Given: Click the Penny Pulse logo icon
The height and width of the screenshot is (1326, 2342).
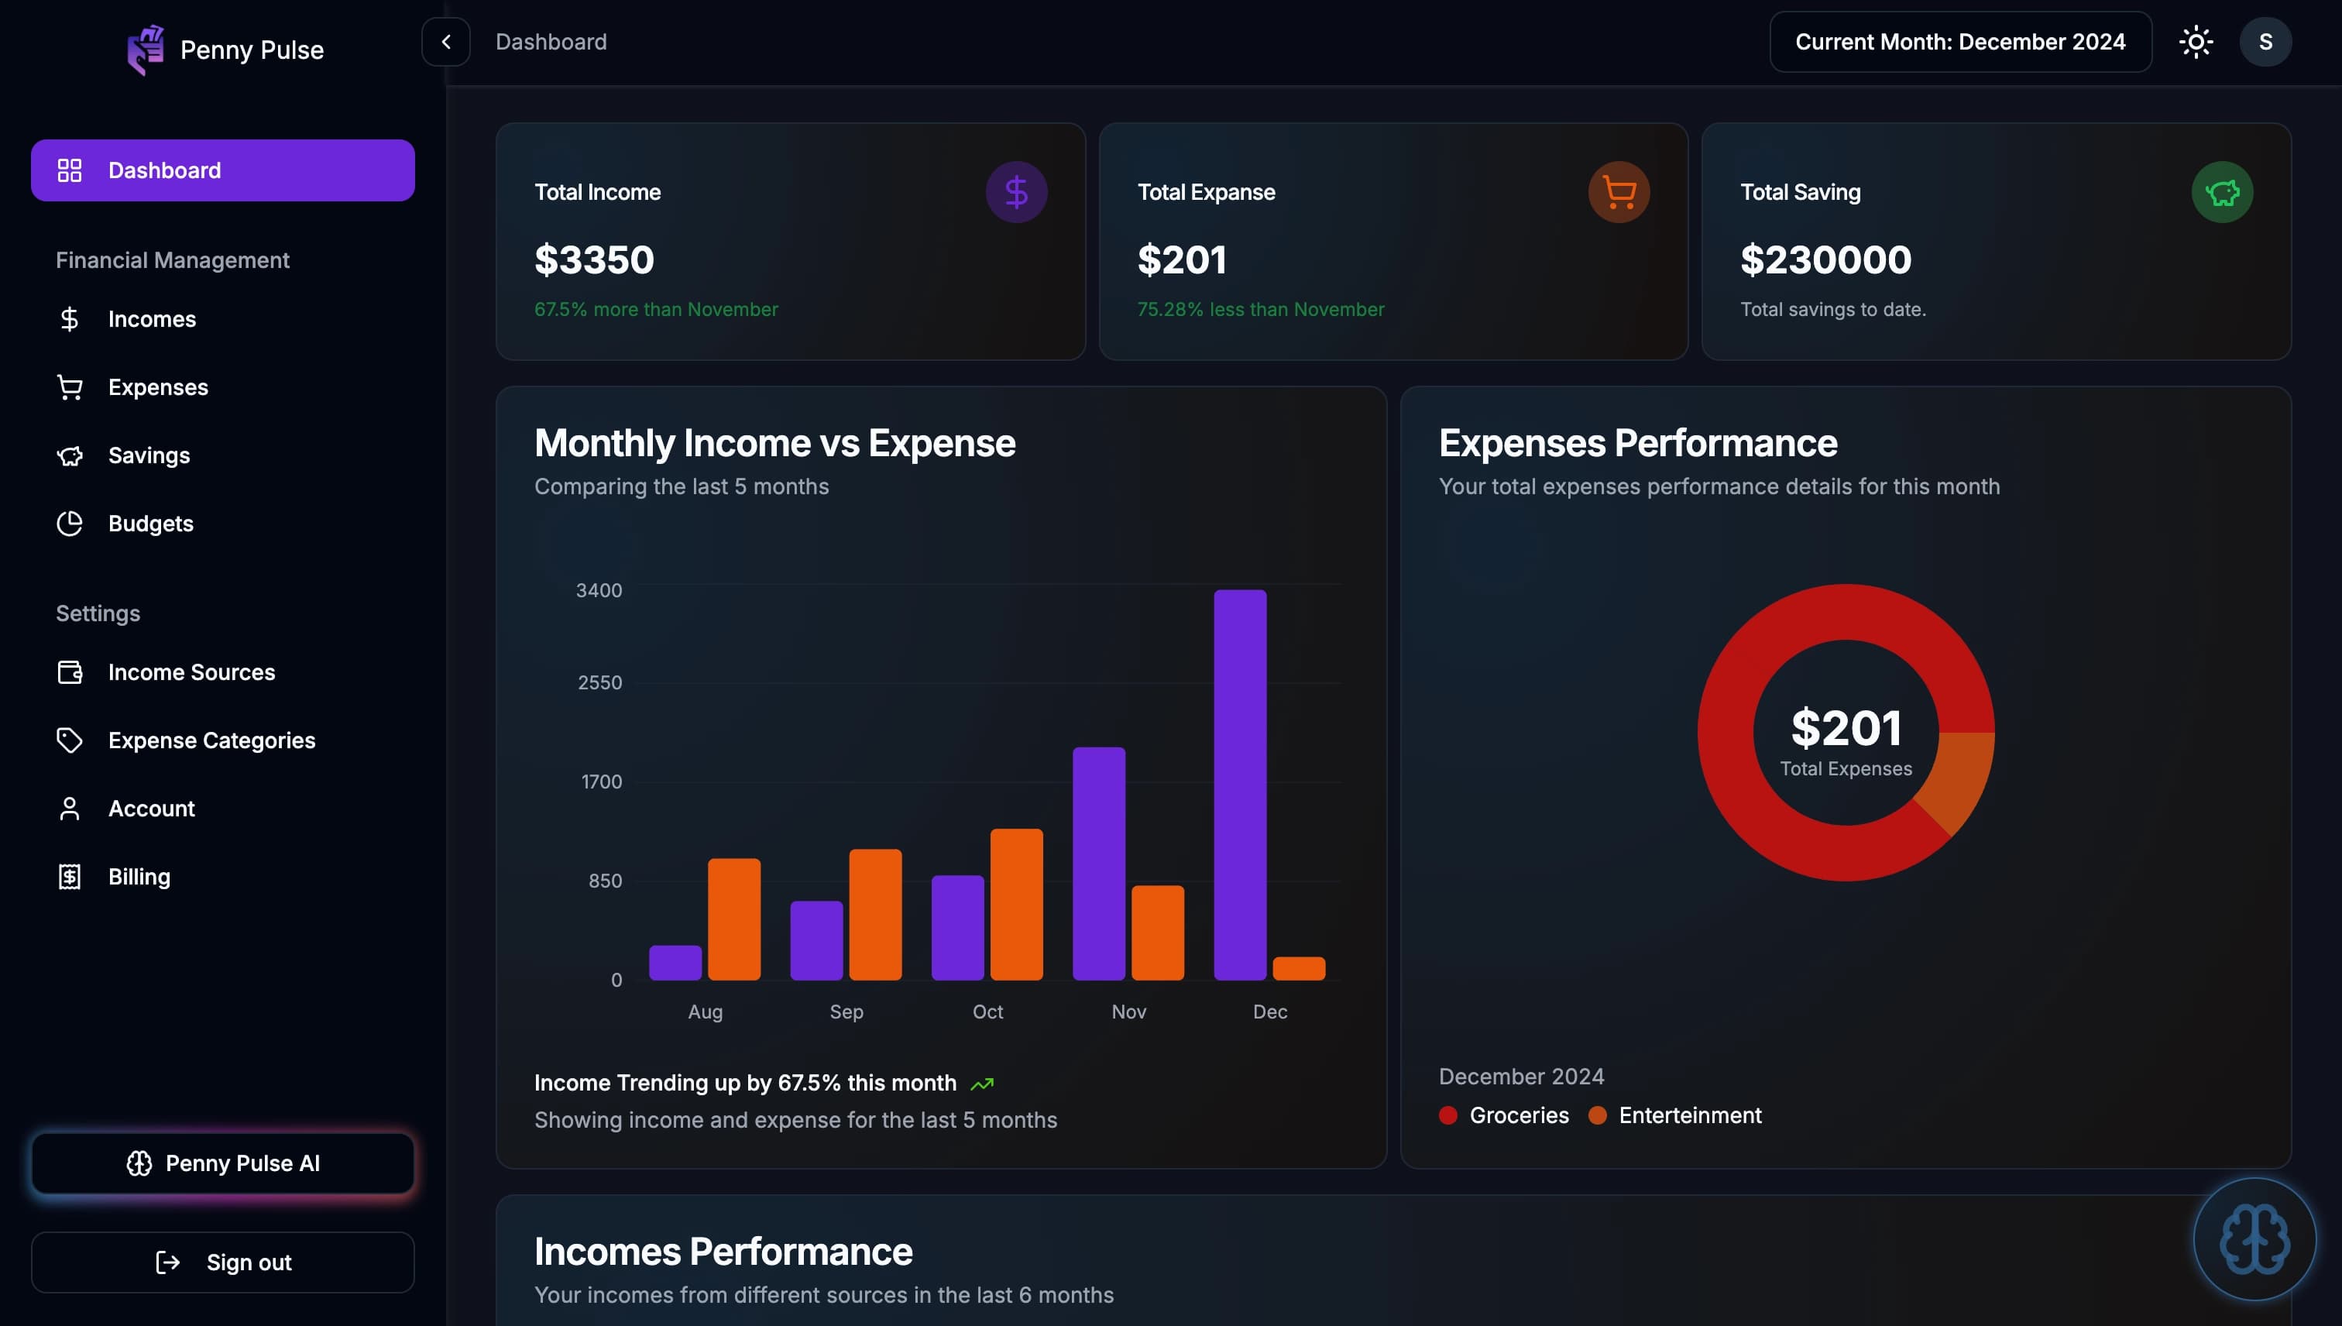Looking at the screenshot, I should pos(146,49).
